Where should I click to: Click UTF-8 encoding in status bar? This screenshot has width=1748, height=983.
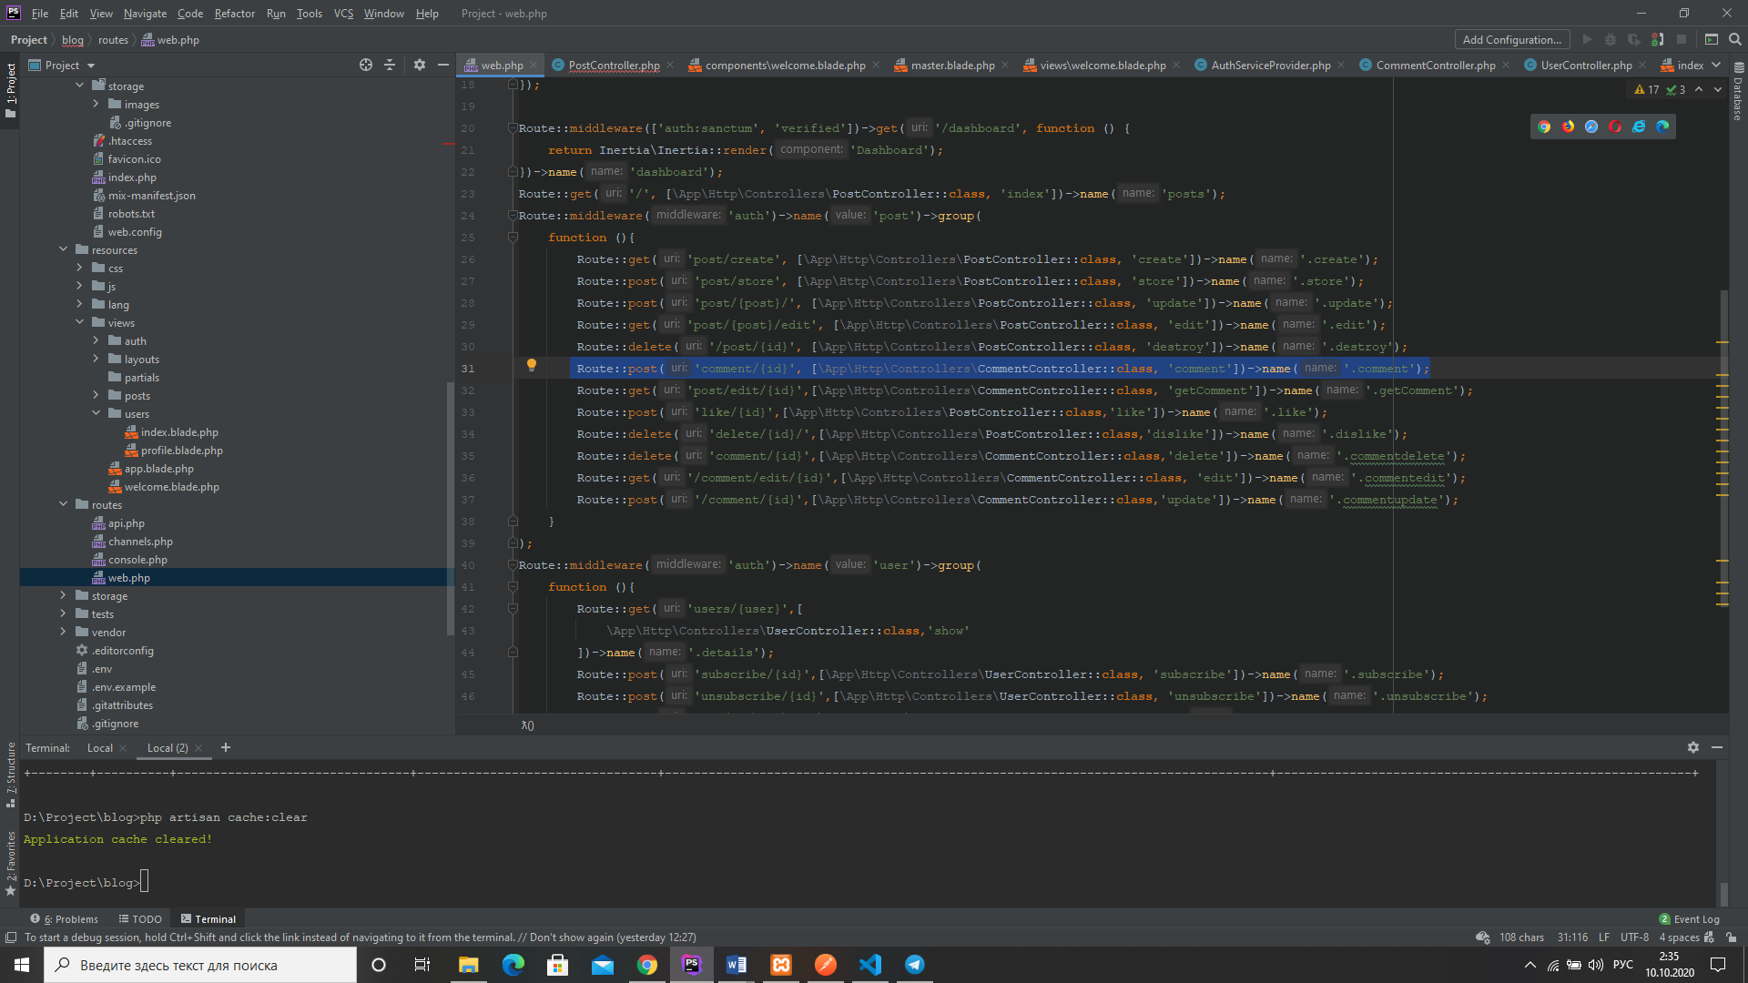[x=1634, y=937]
